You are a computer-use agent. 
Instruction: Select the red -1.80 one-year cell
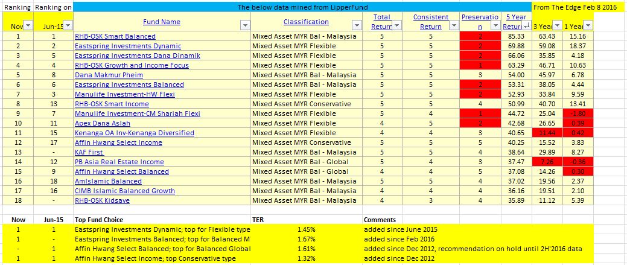pyautogui.click(x=578, y=113)
